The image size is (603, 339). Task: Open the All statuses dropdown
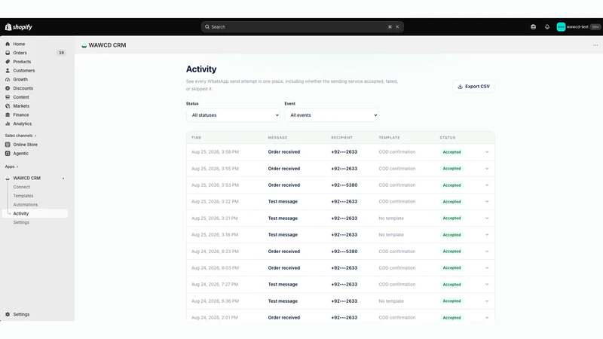click(233, 115)
